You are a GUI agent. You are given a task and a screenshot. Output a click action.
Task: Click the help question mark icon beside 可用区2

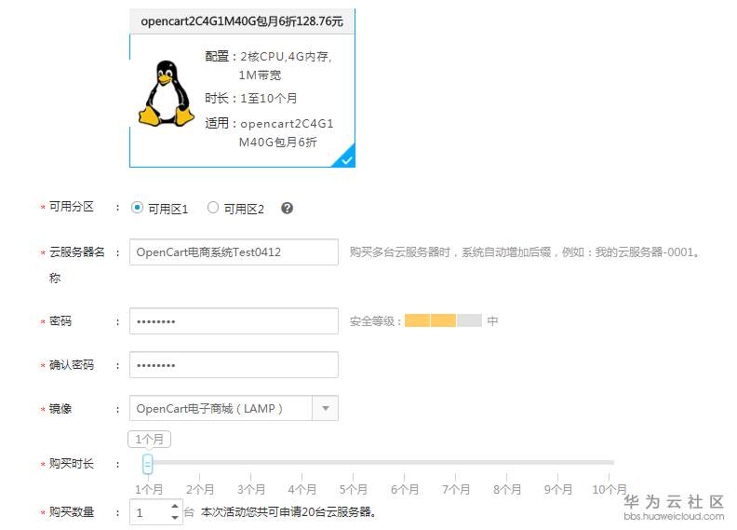[287, 209]
